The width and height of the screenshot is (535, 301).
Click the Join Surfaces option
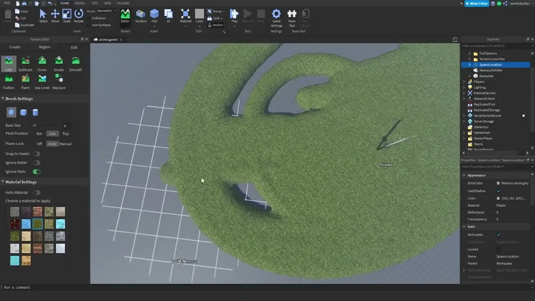tap(101, 25)
